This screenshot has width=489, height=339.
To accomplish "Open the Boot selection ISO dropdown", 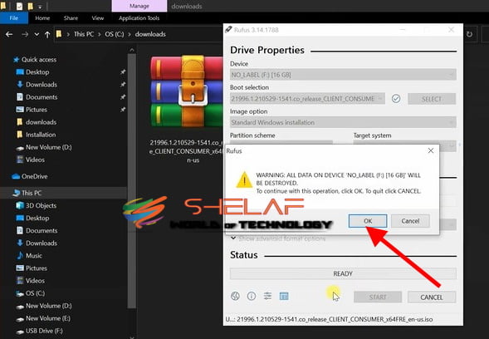I will [307, 99].
